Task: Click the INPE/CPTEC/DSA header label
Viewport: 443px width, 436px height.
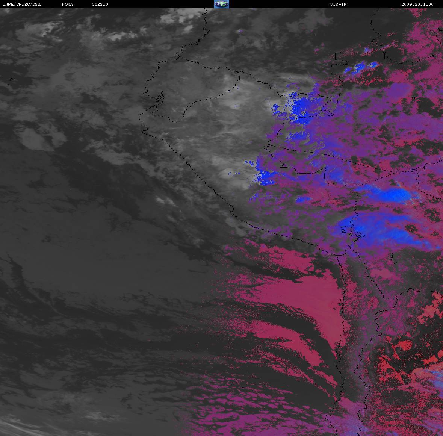Action: coord(21,4)
